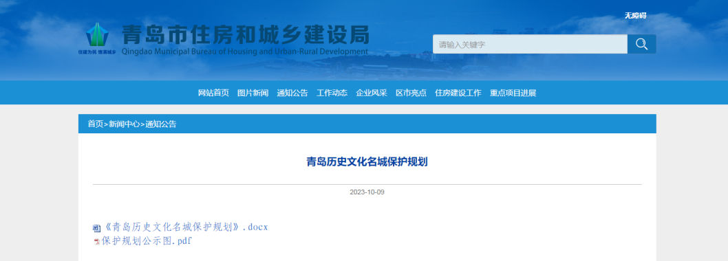Click 新闻中心 in the breadcrumb
Image resolution: width=728 pixels, height=261 pixels.
[124, 124]
